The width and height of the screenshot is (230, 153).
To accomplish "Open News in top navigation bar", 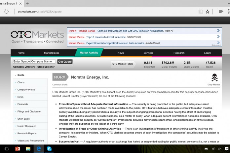I will pyautogui.click(x=121, y=53).
